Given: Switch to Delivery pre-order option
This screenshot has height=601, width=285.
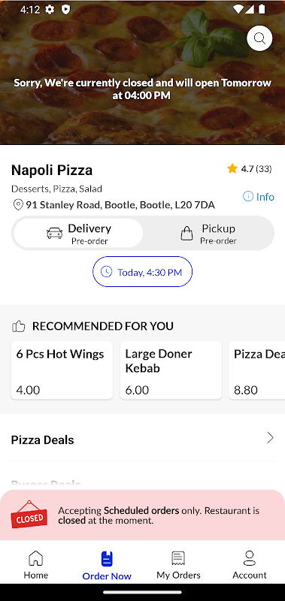Looking at the screenshot, I should tap(79, 233).
